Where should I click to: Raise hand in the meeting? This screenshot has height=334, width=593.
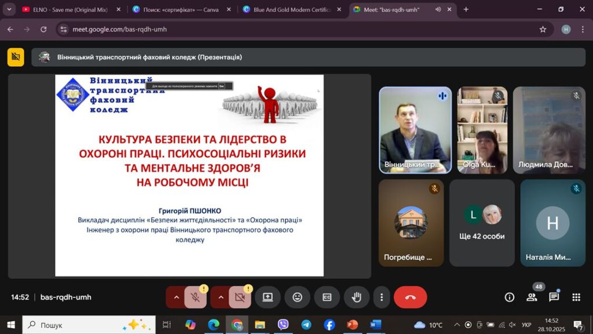[356, 297]
